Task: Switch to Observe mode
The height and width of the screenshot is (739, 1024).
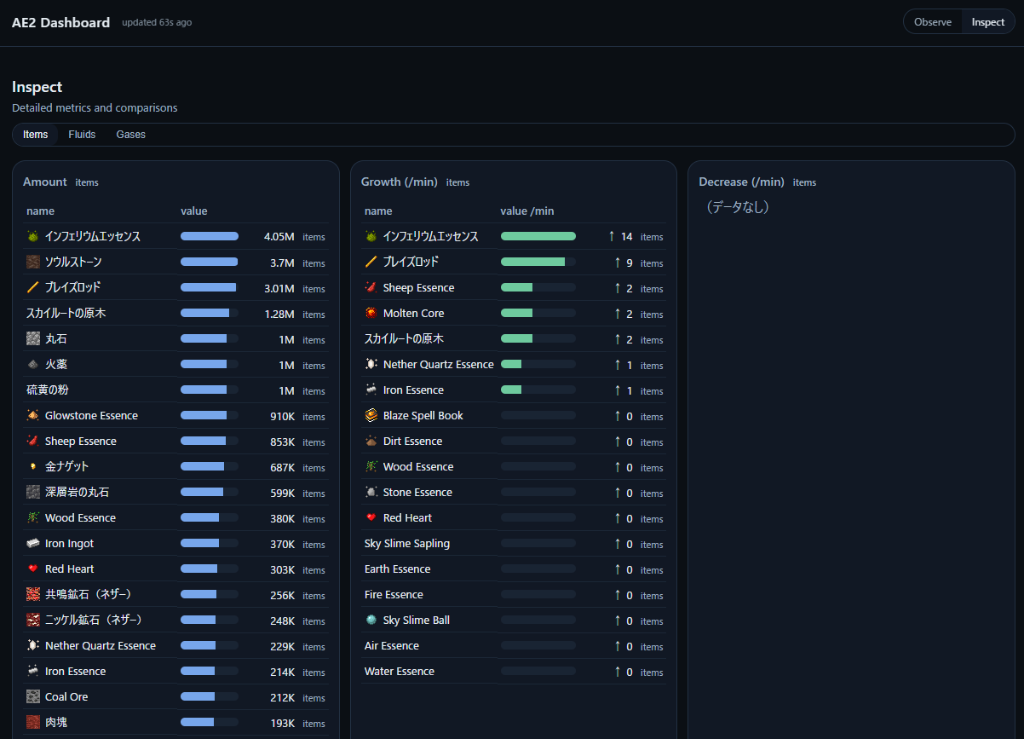Action: tap(933, 22)
